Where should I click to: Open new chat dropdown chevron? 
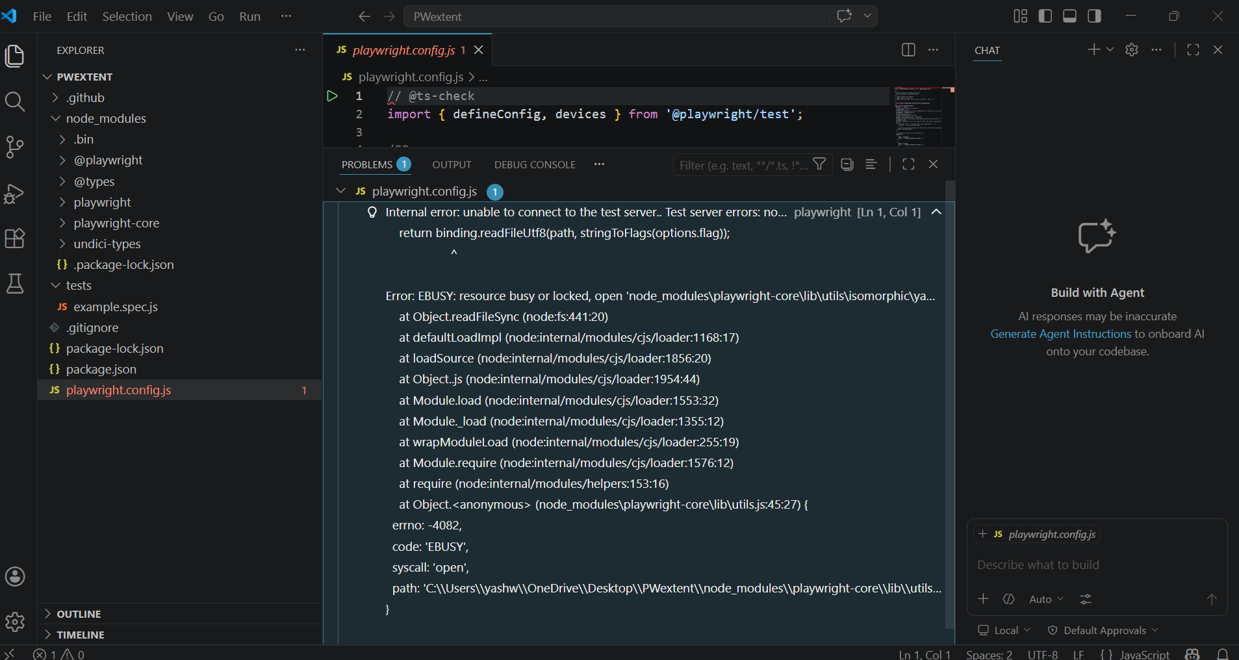1110,50
